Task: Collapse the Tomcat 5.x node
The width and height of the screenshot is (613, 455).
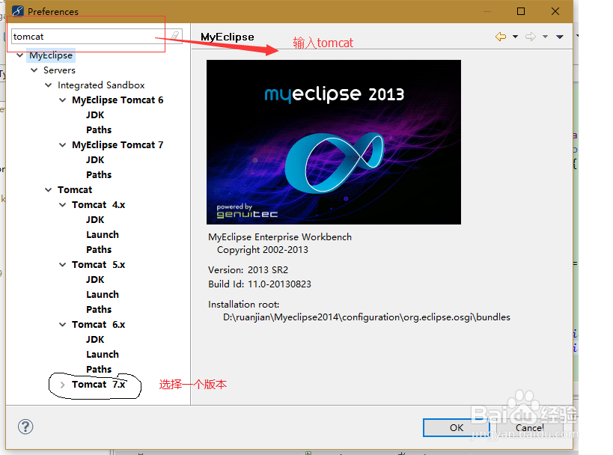Action: pos(63,265)
